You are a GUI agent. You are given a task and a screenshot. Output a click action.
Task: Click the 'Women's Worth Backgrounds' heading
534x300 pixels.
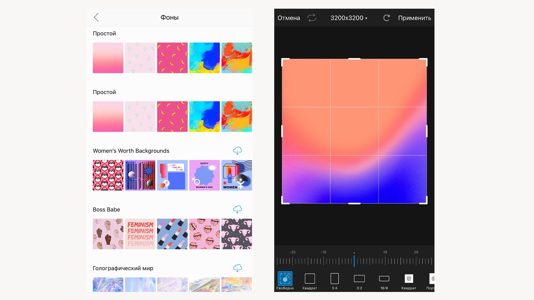pyautogui.click(x=131, y=151)
